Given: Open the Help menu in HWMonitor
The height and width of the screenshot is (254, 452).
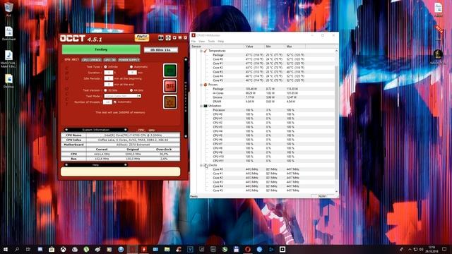Looking at the screenshot, I should (x=221, y=42).
